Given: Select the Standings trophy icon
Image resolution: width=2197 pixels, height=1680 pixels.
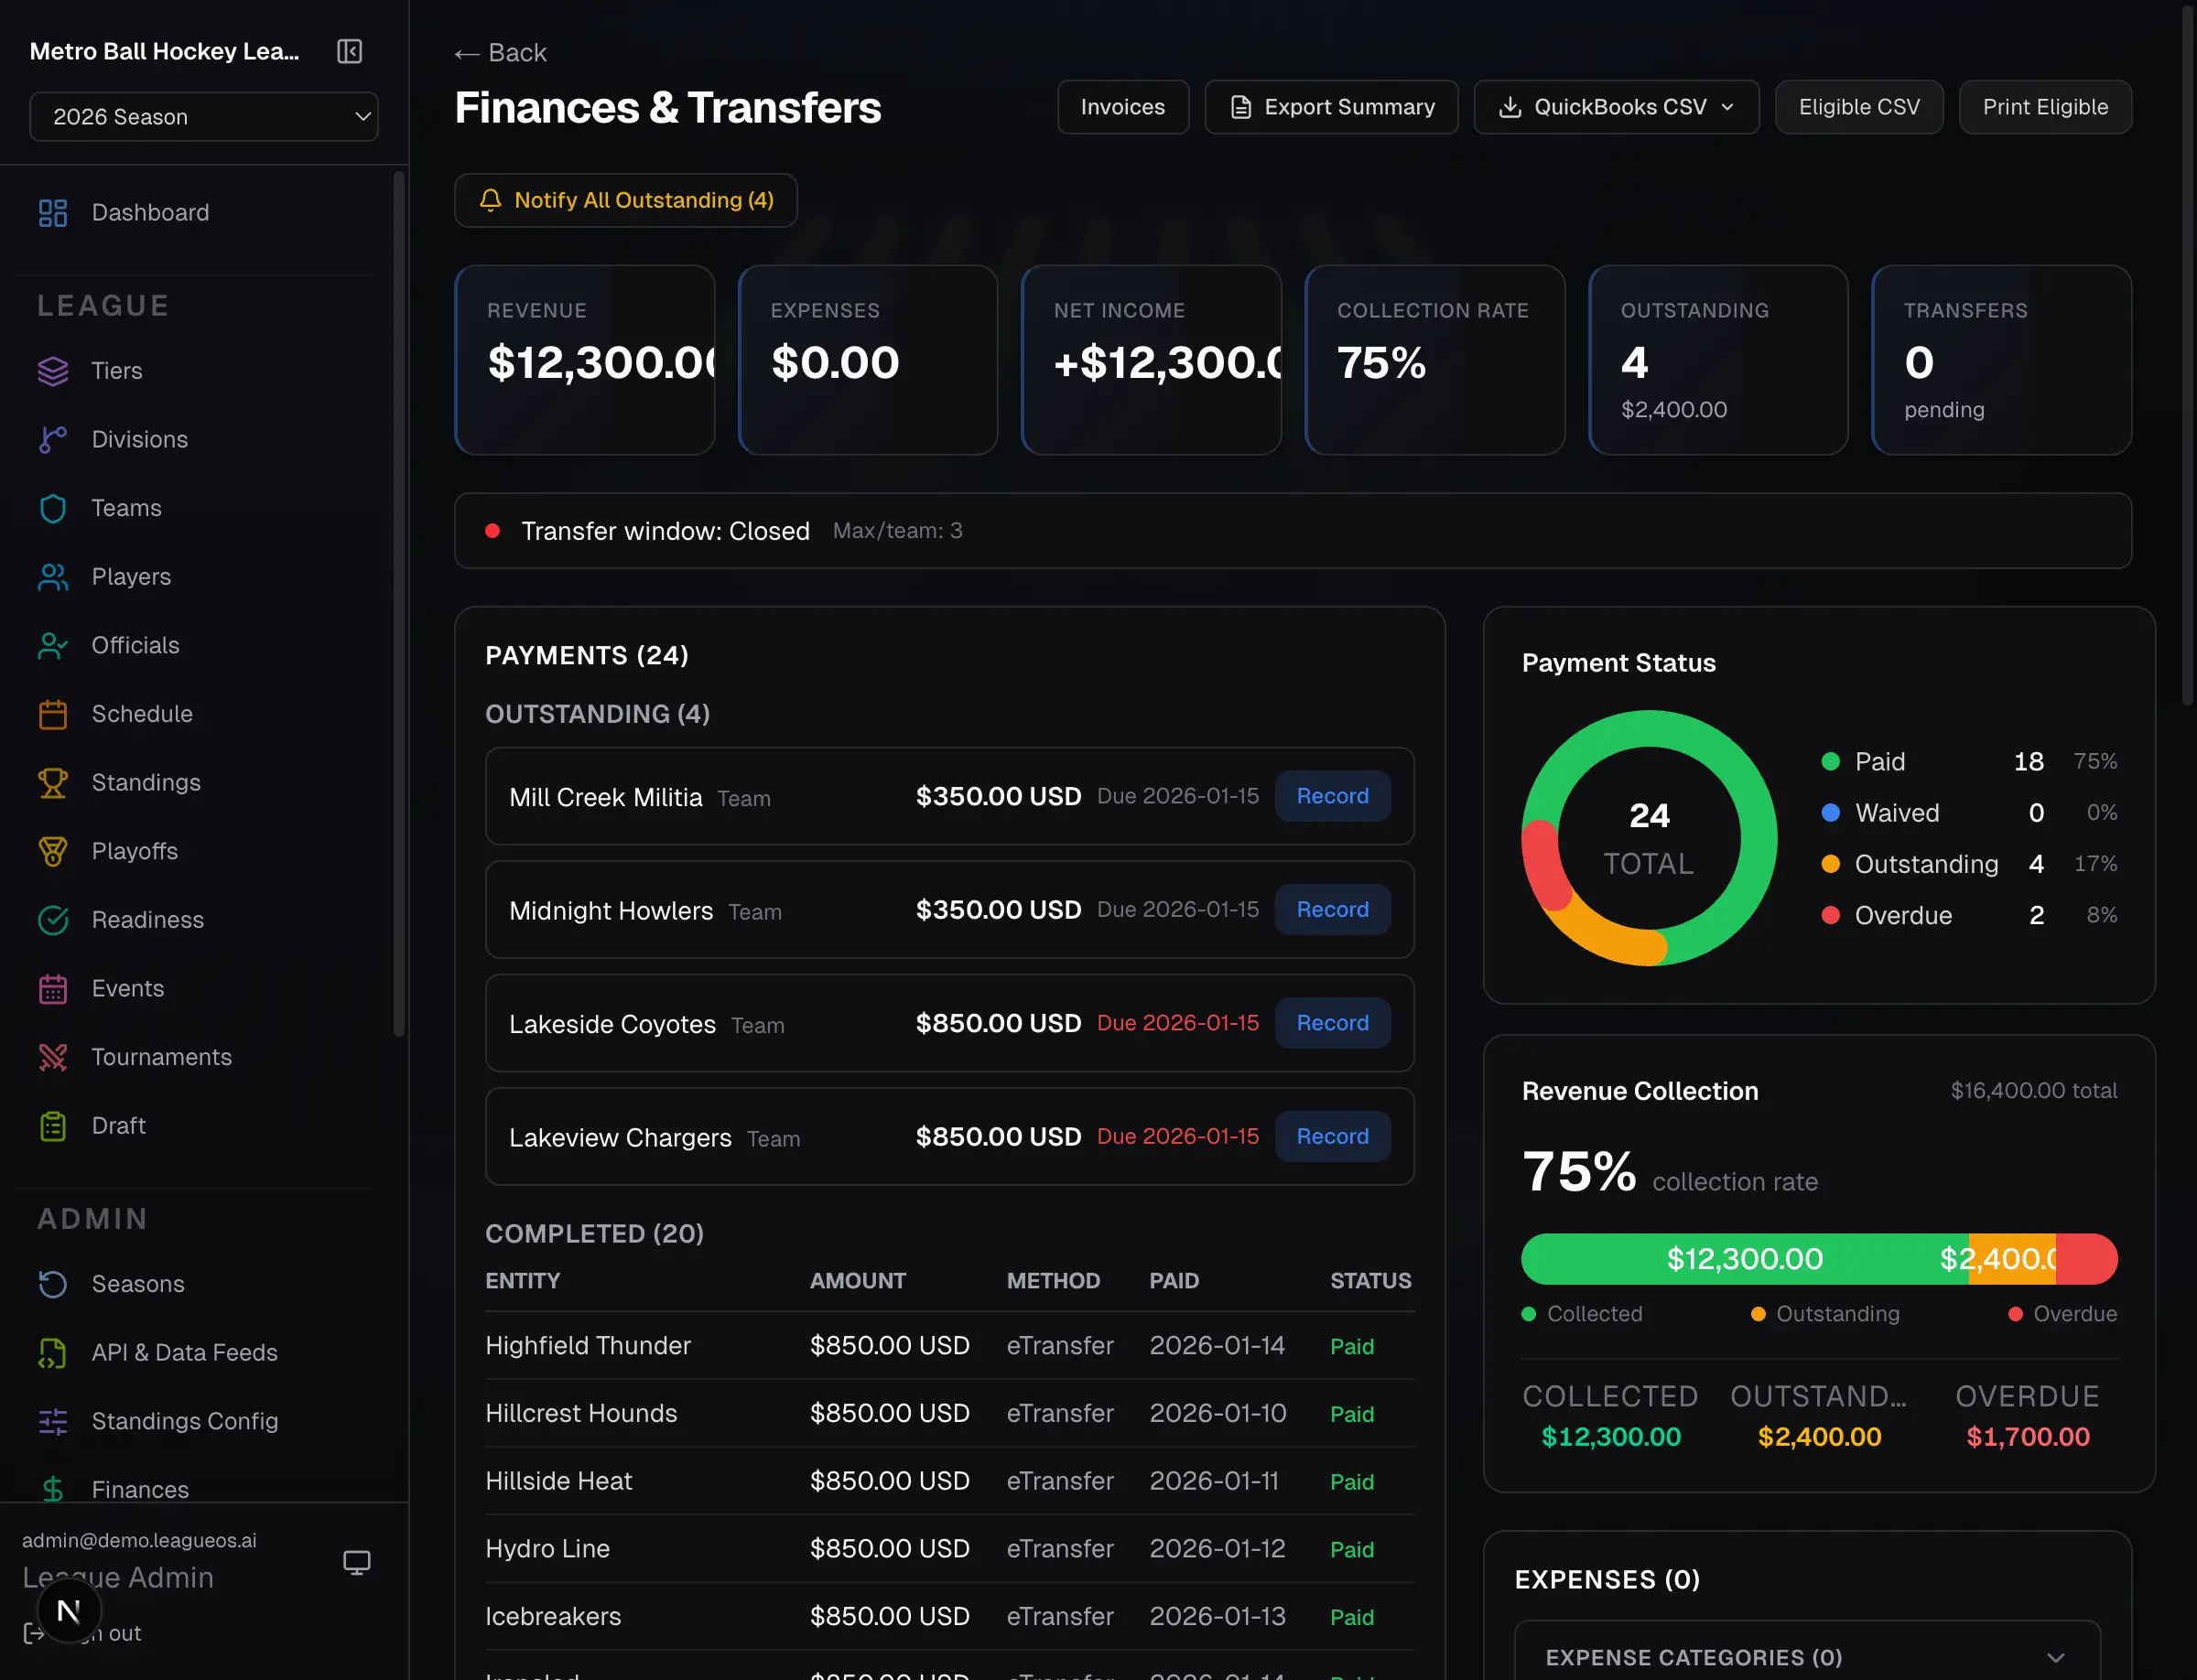Looking at the screenshot, I should (53, 782).
